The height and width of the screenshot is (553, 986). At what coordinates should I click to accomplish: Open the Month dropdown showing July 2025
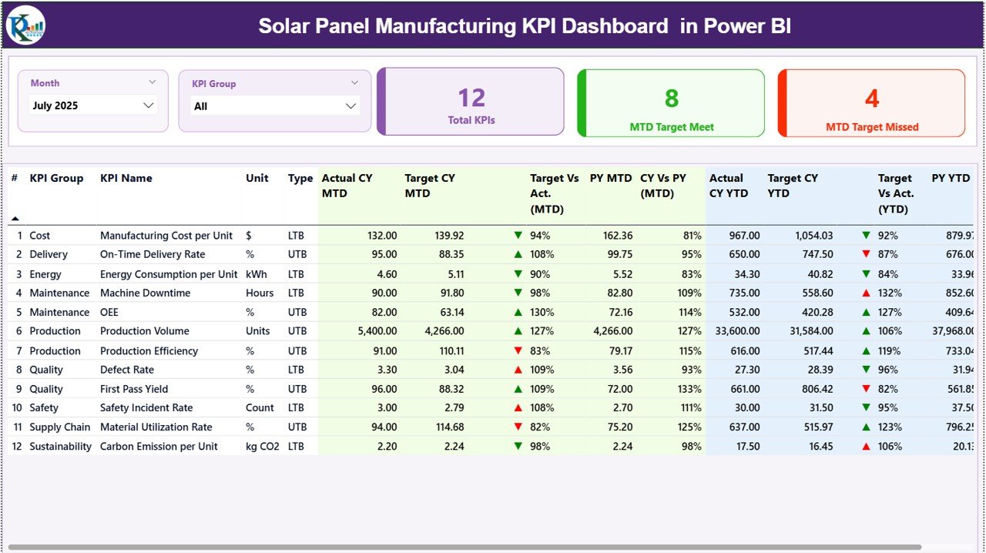point(92,106)
